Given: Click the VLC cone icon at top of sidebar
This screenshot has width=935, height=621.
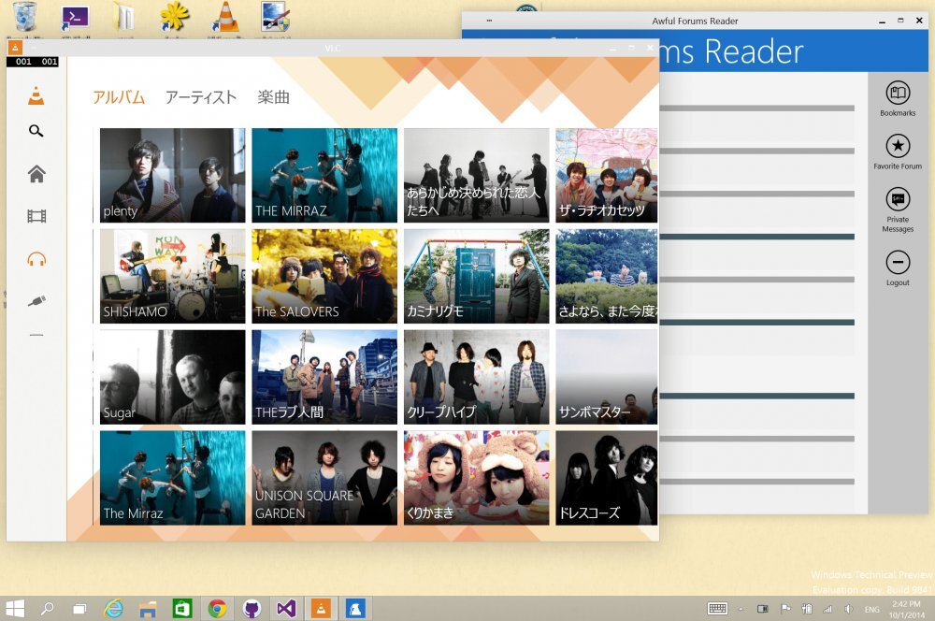Looking at the screenshot, I should (x=36, y=94).
